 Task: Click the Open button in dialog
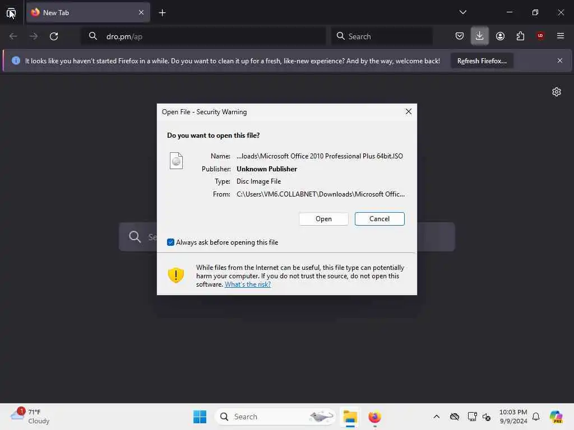(x=323, y=219)
